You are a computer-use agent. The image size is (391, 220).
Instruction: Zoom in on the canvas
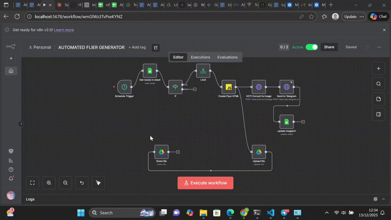49,183
